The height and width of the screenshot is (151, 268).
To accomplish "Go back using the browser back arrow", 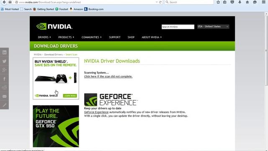I will click(x=4, y=2).
